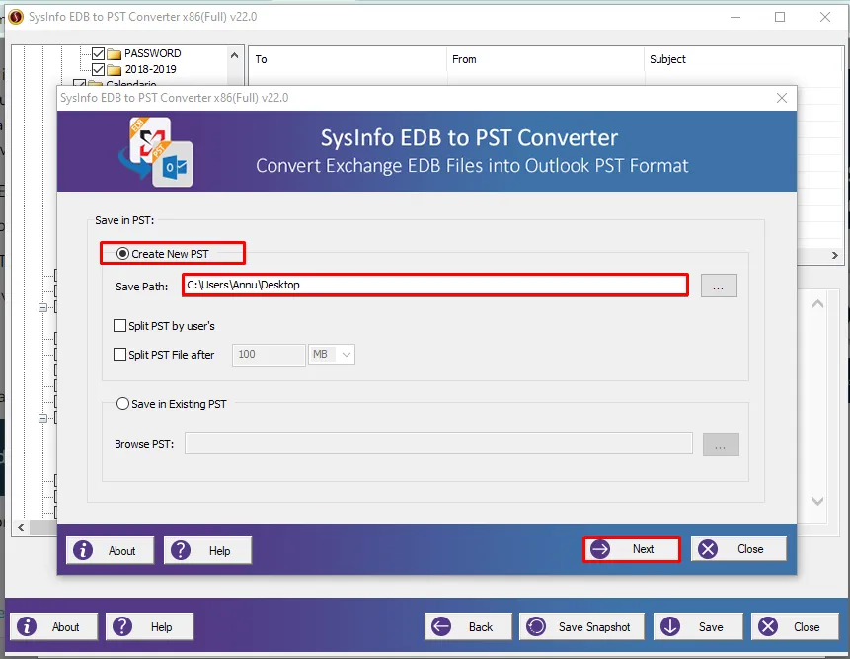Select the Save in Existing PST option
The height and width of the screenshot is (659, 850).
coord(123,403)
